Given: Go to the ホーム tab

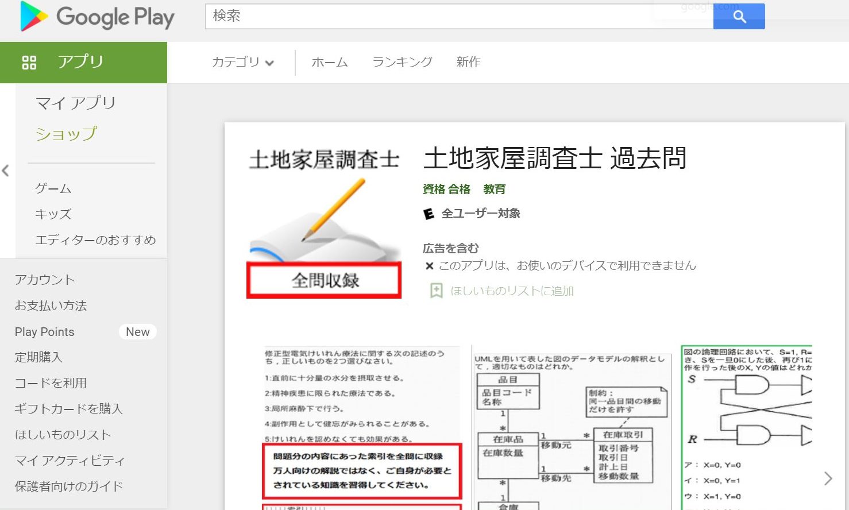Looking at the screenshot, I should coord(330,62).
